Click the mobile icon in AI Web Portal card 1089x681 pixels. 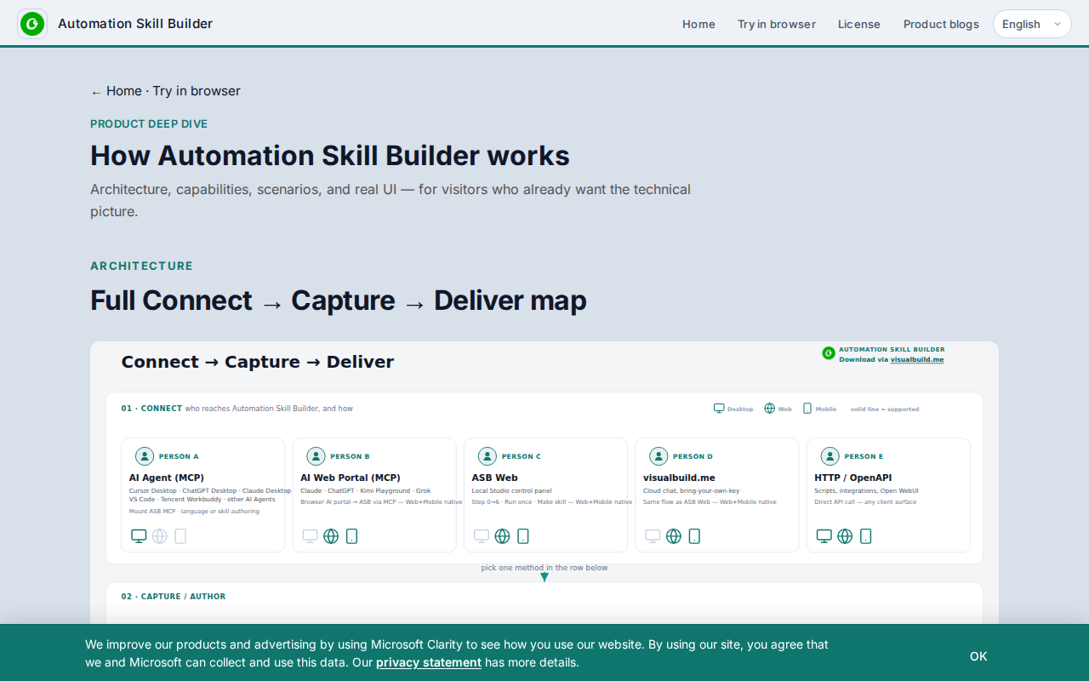pyautogui.click(x=352, y=536)
